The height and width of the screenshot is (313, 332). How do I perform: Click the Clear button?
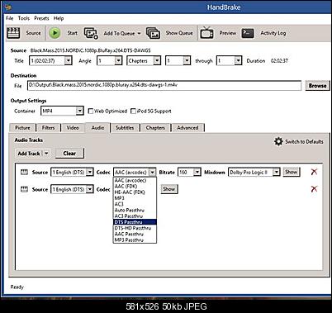tap(69, 154)
